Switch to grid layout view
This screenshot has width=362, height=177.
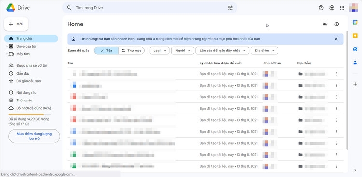(x=325, y=24)
